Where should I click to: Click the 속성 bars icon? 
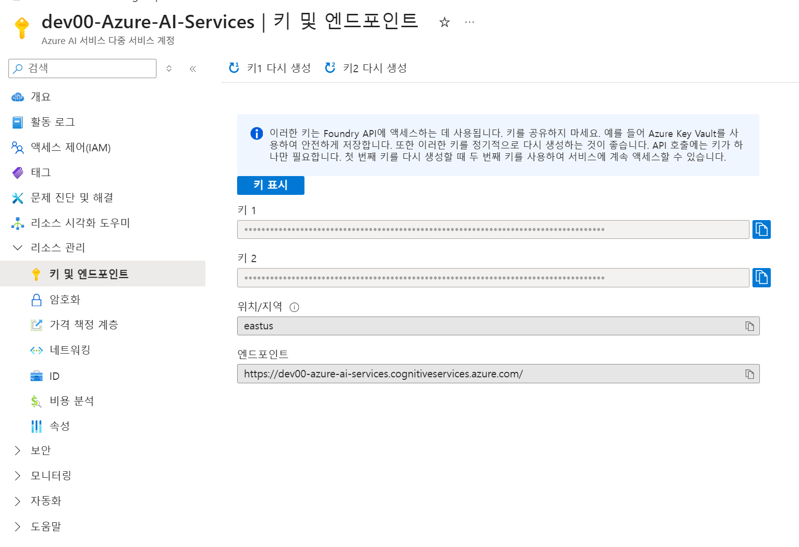click(37, 426)
